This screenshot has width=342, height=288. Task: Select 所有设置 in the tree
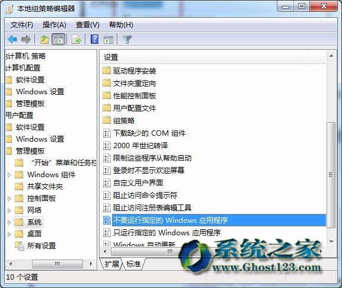tap(41, 246)
